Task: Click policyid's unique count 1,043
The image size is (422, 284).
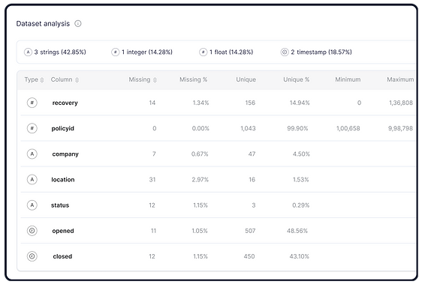Action: click(248, 128)
